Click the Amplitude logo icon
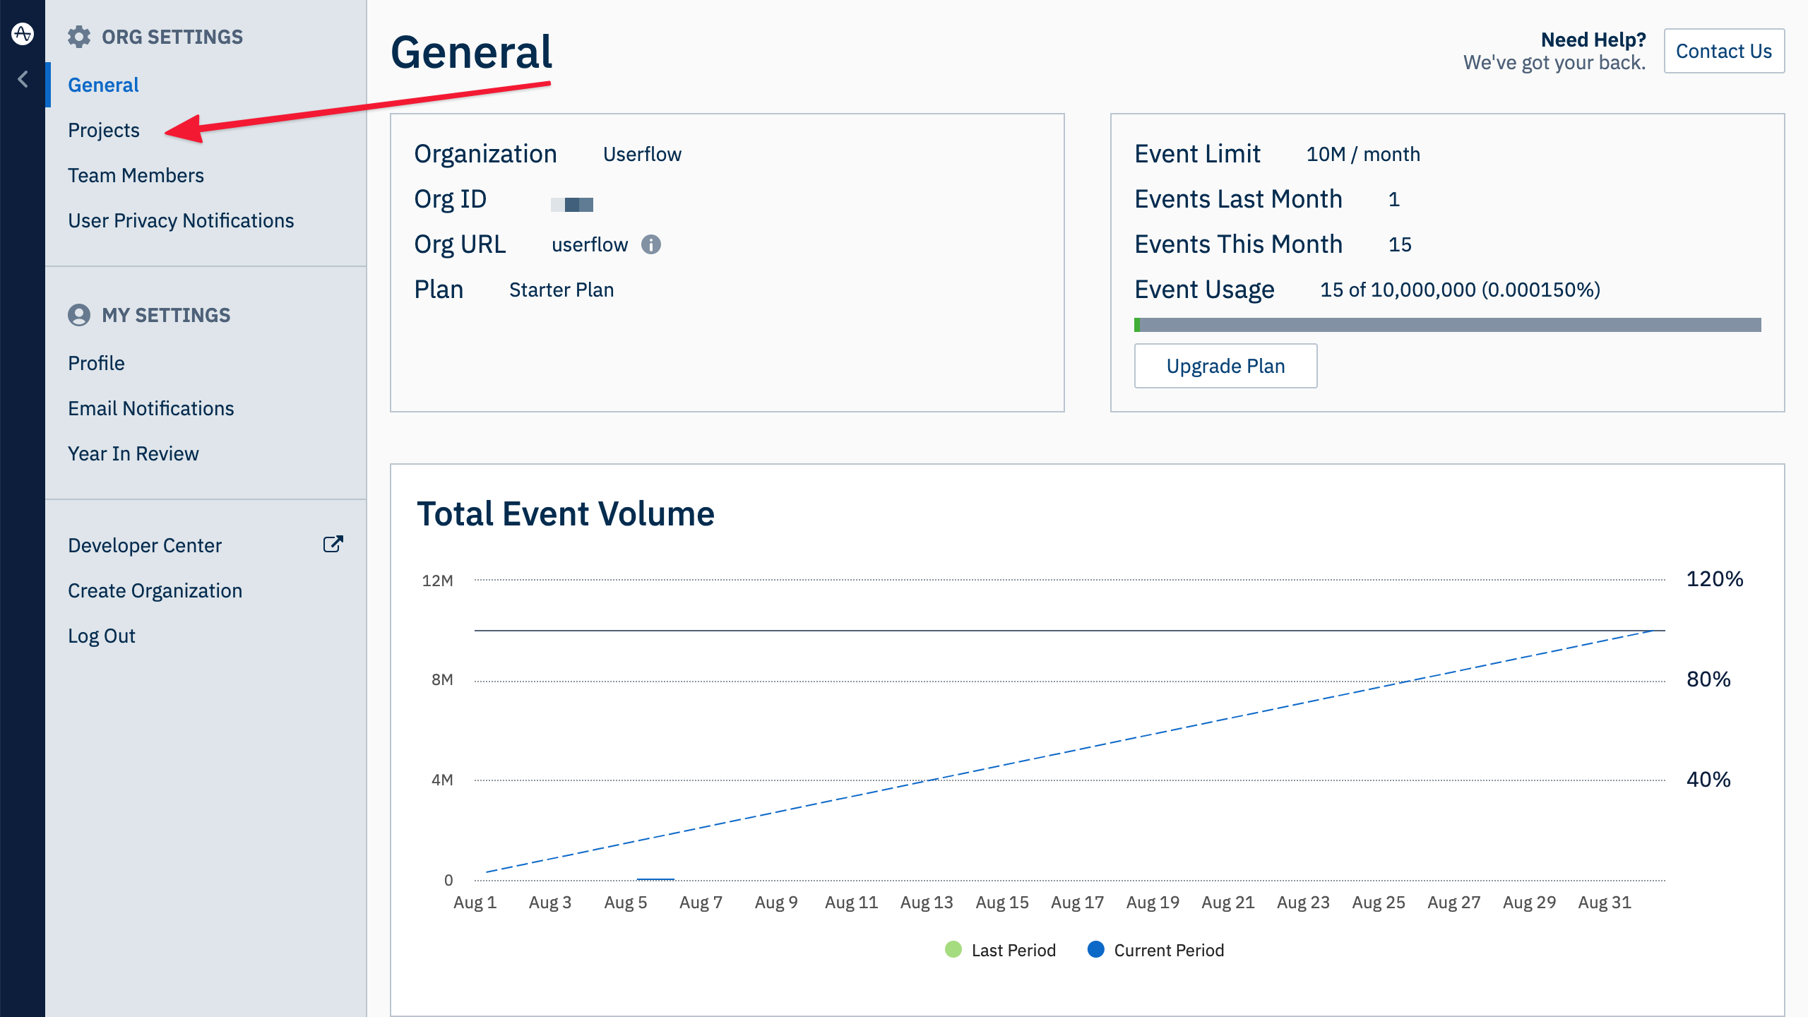Image resolution: width=1808 pixels, height=1017 pixels. (23, 33)
